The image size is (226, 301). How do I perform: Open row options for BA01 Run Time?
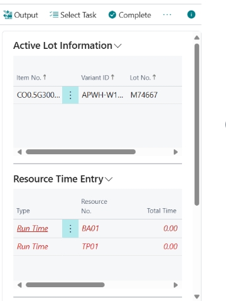pos(70,228)
